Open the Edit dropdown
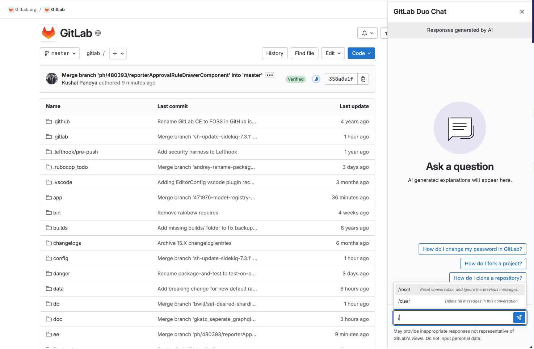This screenshot has height=349, width=534. pos(333,53)
